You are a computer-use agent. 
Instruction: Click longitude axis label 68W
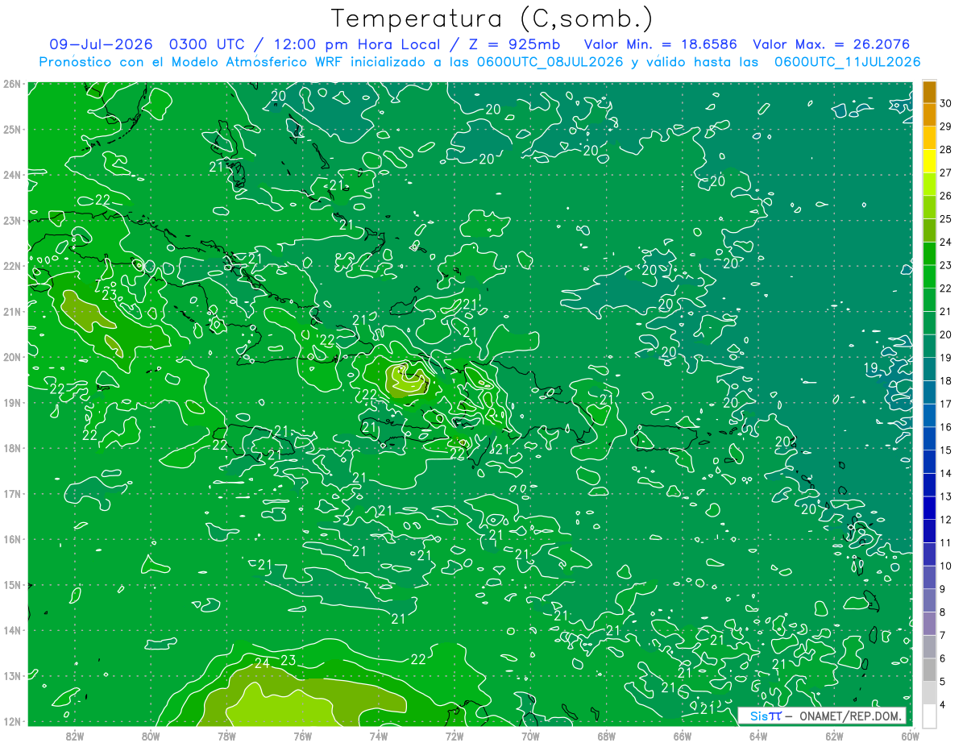(607, 736)
